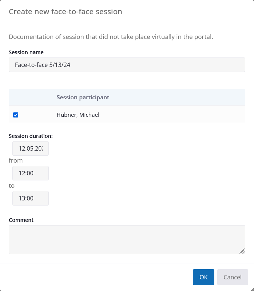254x291 pixels.
Task: Click the from time field 12:00
Action: [31, 173]
